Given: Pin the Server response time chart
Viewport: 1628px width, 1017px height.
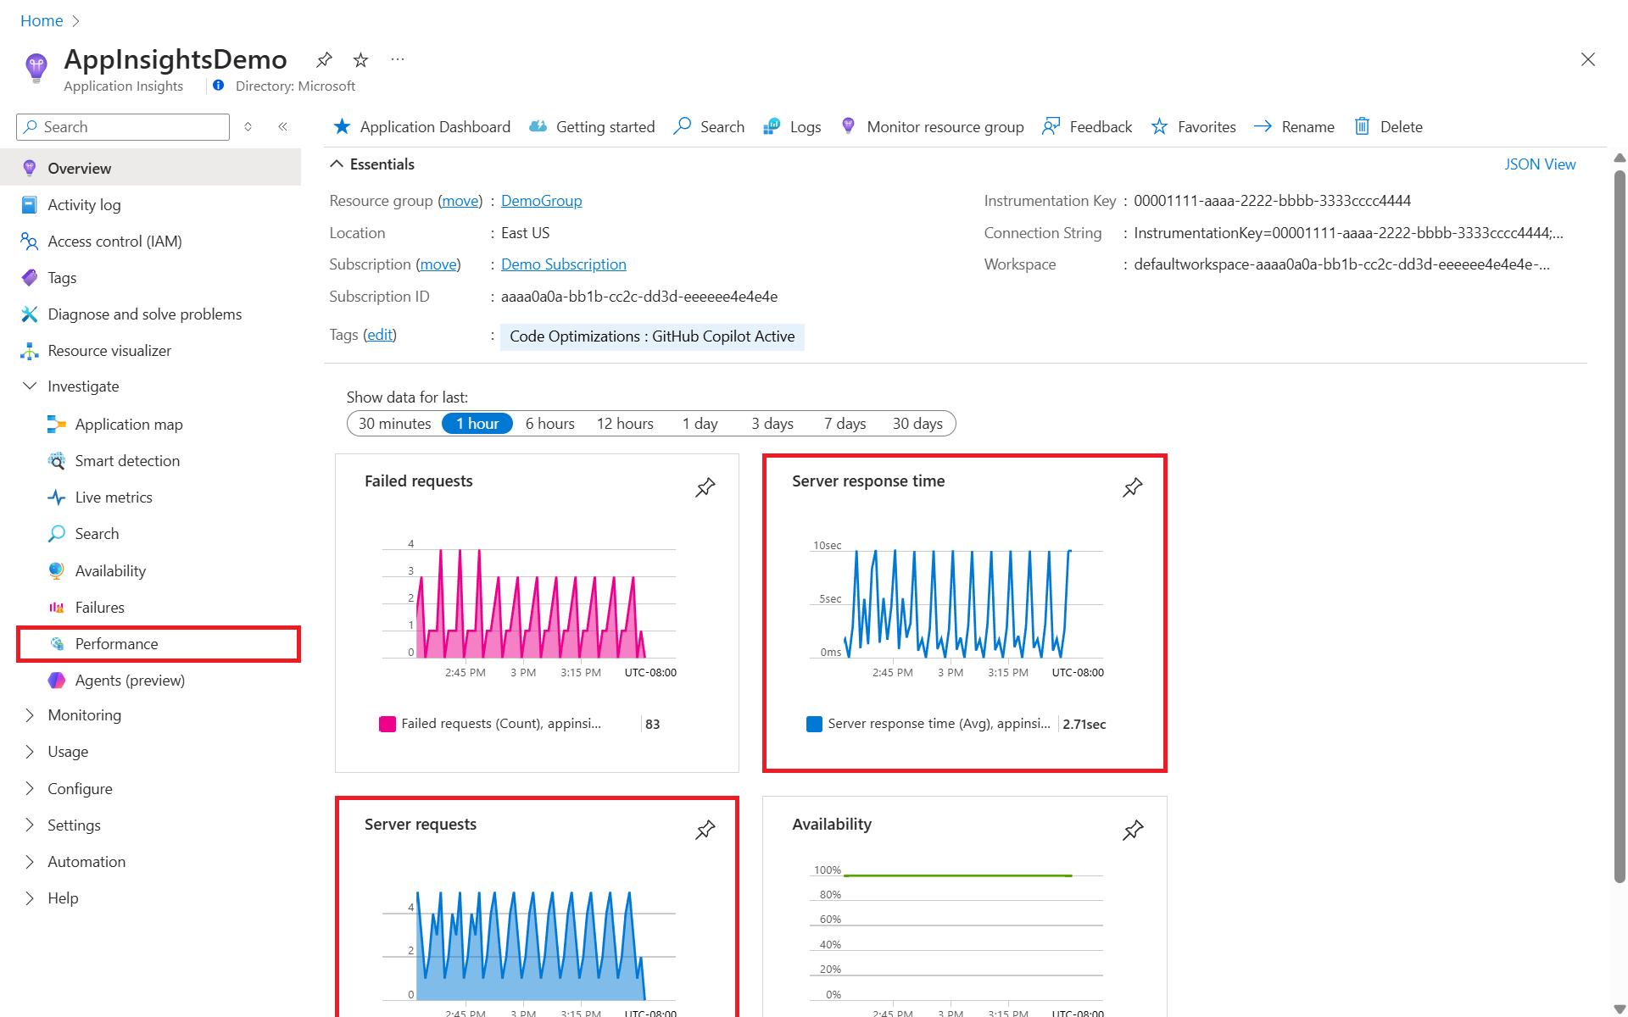Looking at the screenshot, I should click(x=1132, y=487).
